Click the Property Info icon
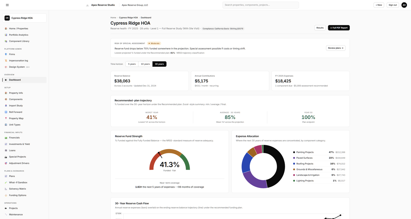This screenshot has height=219, width=411. pos(6,93)
